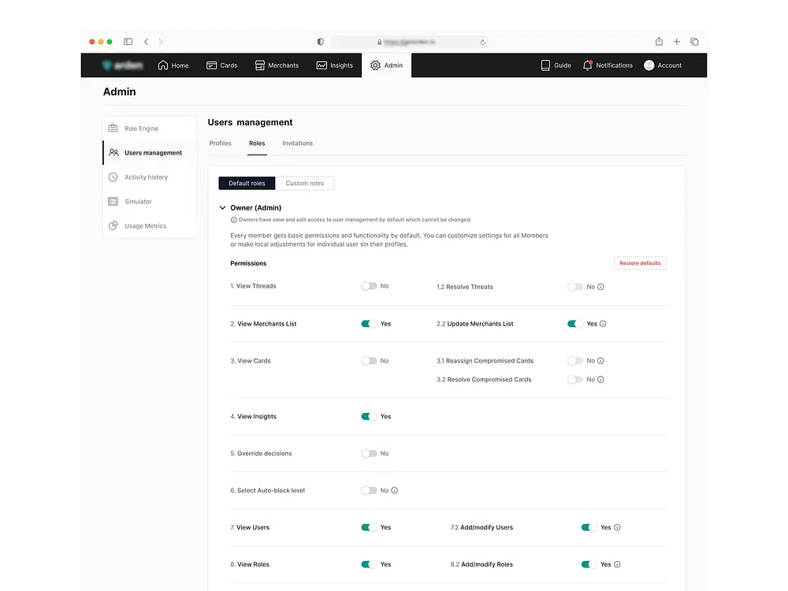Open the Merchants section icon
Image resolution: width=788 pixels, height=591 pixels.
pos(259,65)
